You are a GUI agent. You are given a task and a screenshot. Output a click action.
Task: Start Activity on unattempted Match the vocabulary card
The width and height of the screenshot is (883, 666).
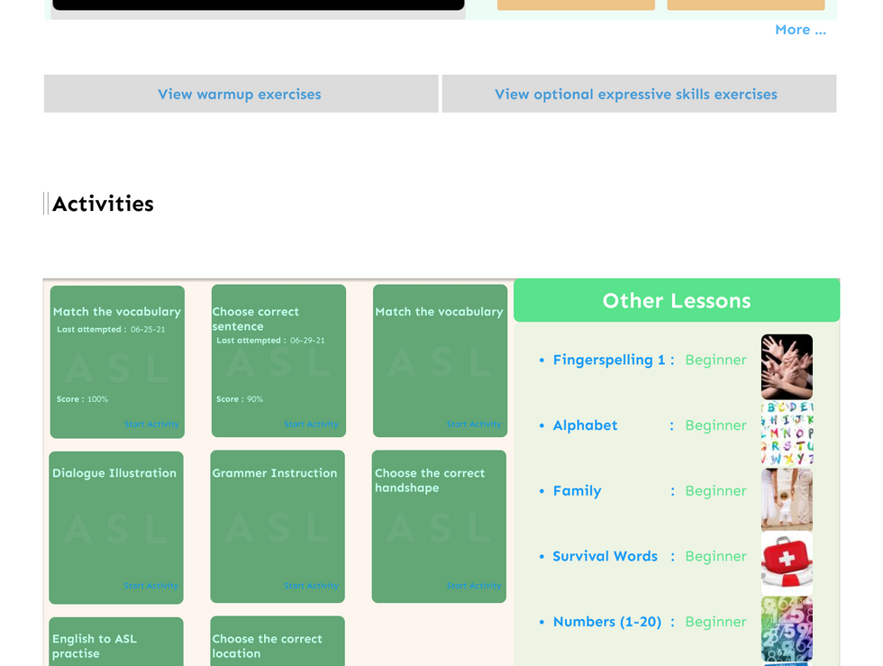pyautogui.click(x=474, y=424)
